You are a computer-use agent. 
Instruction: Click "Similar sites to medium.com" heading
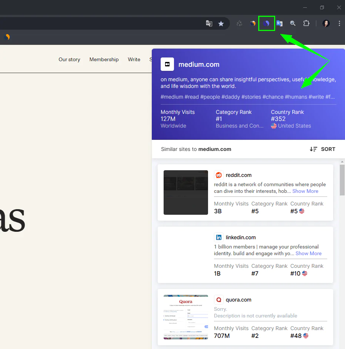(196, 149)
